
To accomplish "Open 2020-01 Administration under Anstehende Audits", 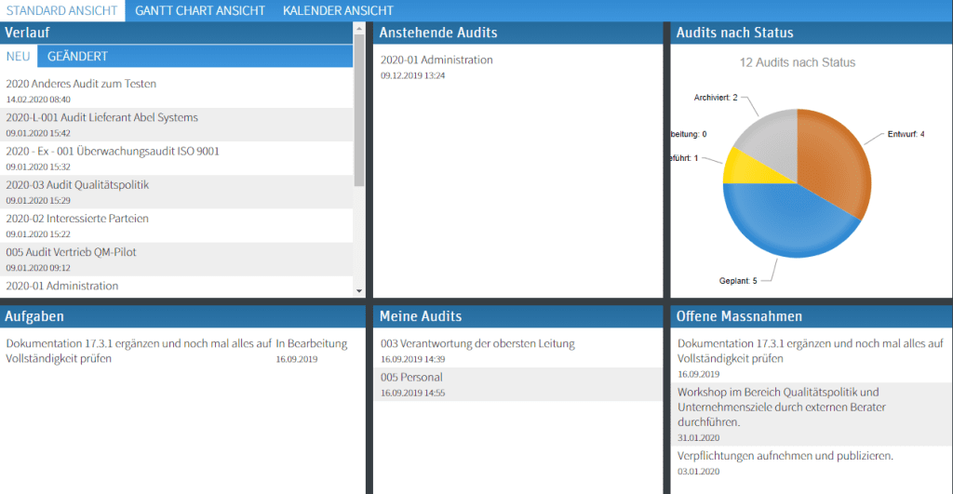I will pyautogui.click(x=436, y=60).
